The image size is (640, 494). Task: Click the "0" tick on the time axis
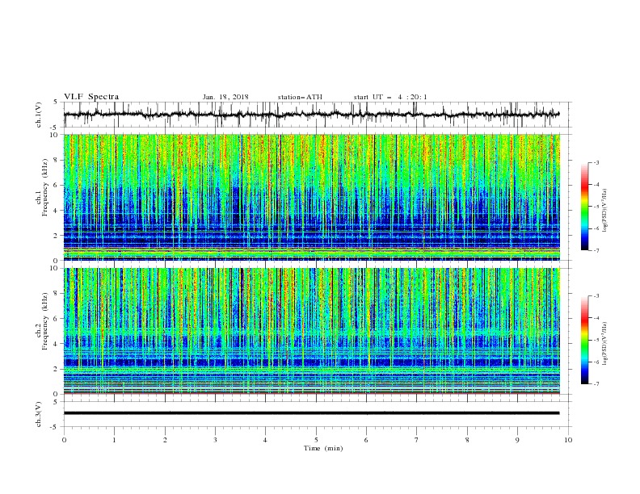point(64,440)
